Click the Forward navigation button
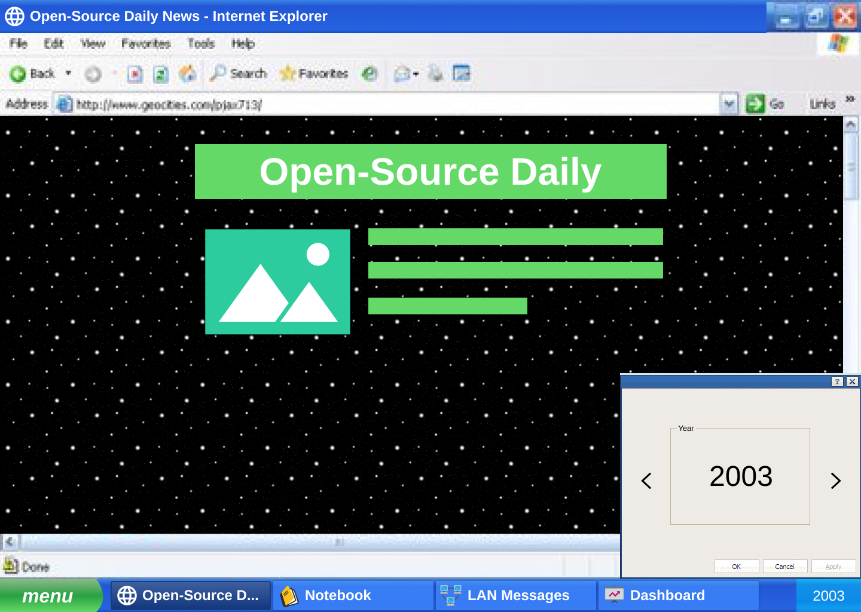Viewport: 861px width, 612px height. click(x=93, y=74)
